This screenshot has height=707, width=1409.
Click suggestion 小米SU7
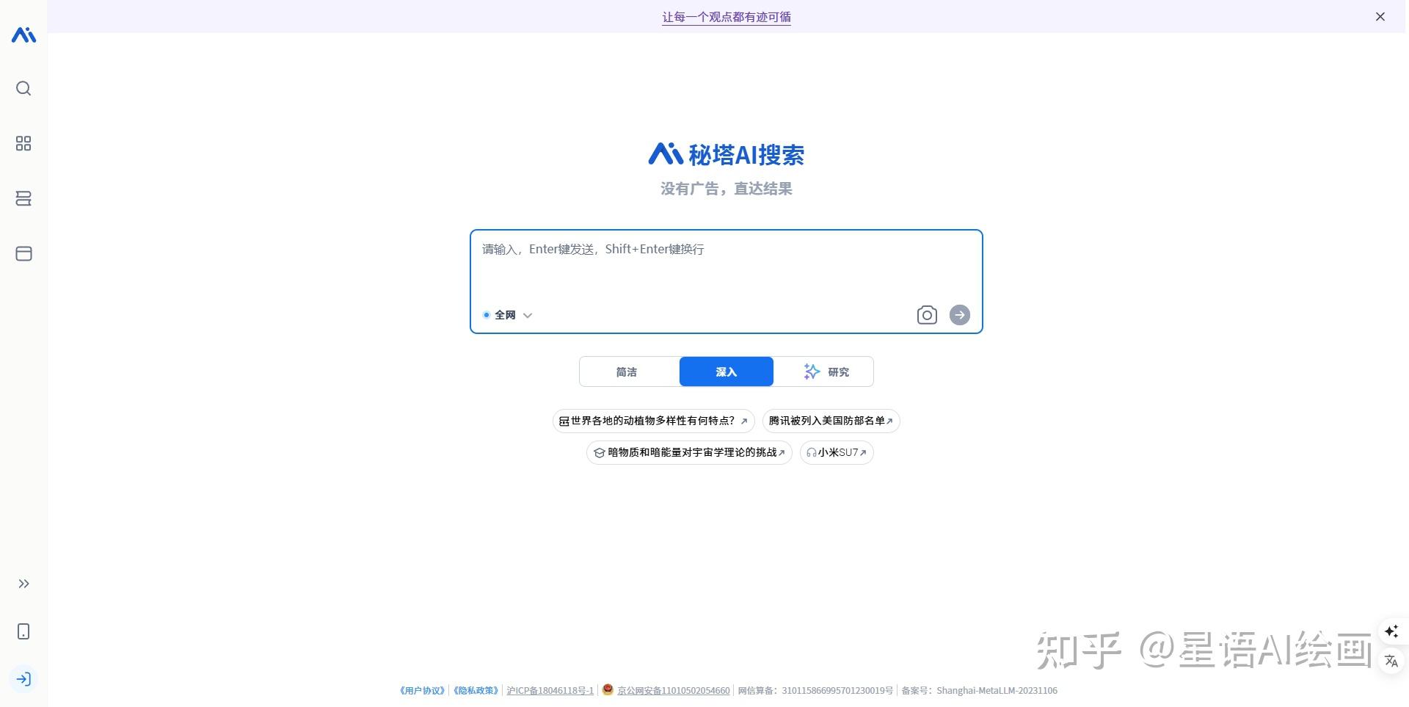point(837,452)
